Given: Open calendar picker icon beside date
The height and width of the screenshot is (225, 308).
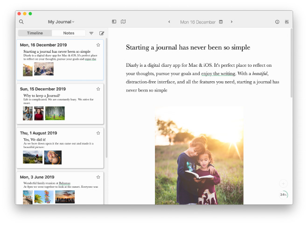Looking at the screenshot, I should pyautogui.click(x=221, y=22).
